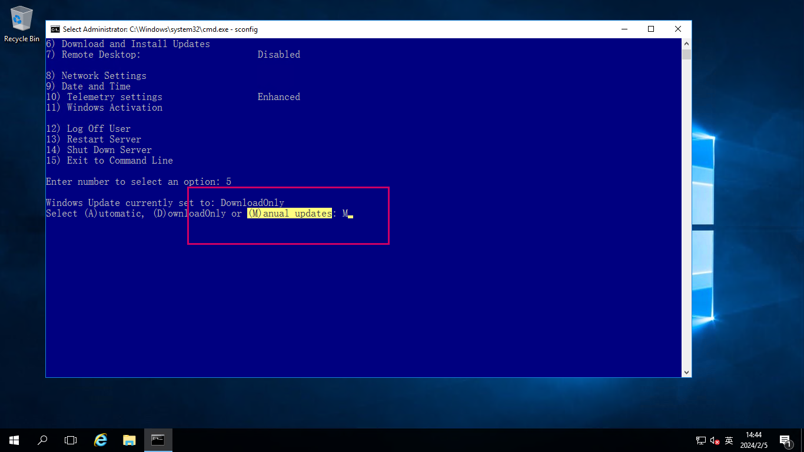The height and width of the screenshot is (452, 804).
Task: Click the 'Enter number to select an option: 5' line
Action: 138,182
